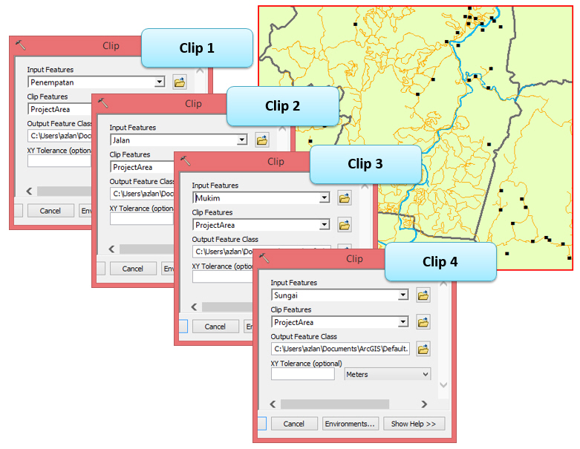The image size is (580, 449).
Task: Click XY Tolerance field in Sungai Clip dialog
Action: (303, 374)
